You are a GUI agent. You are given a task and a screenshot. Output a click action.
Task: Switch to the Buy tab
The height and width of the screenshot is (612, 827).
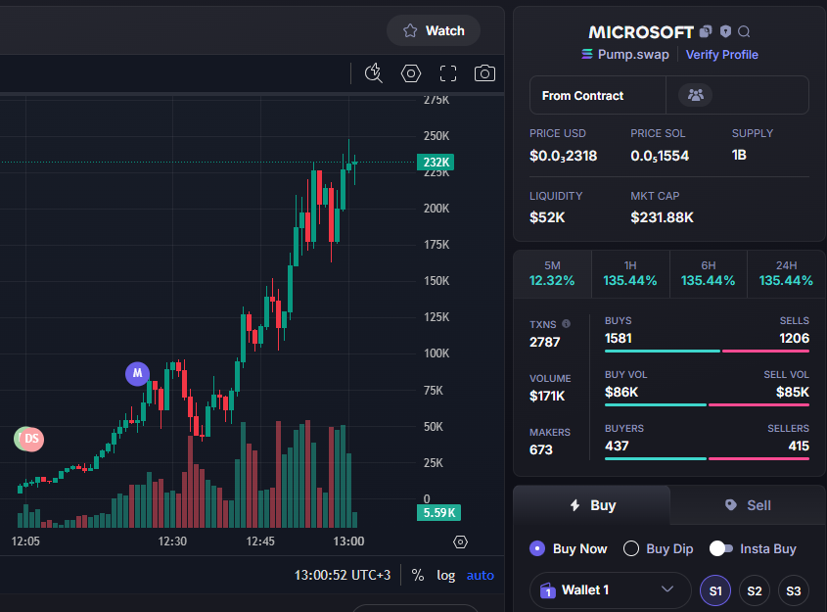coord(592,505)
